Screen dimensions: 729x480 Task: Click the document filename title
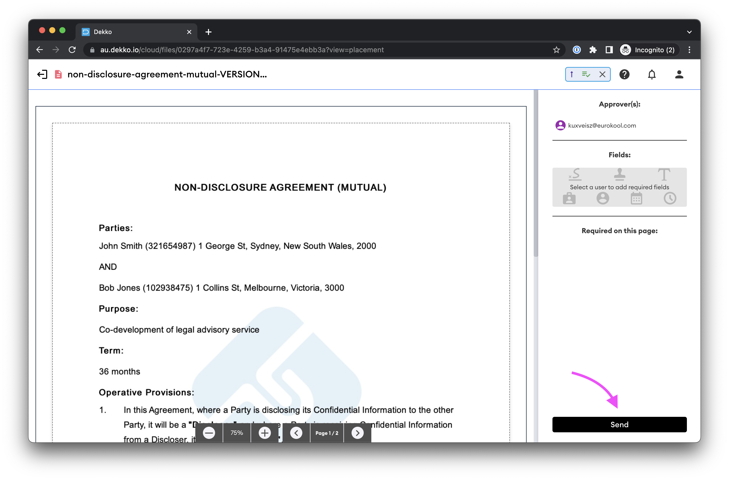pyautogui.click(x=167, y=74)
